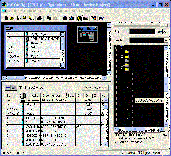Click the Find downward binoculars icon
This screenshot has height=156, width=171.
click(165, 32)
